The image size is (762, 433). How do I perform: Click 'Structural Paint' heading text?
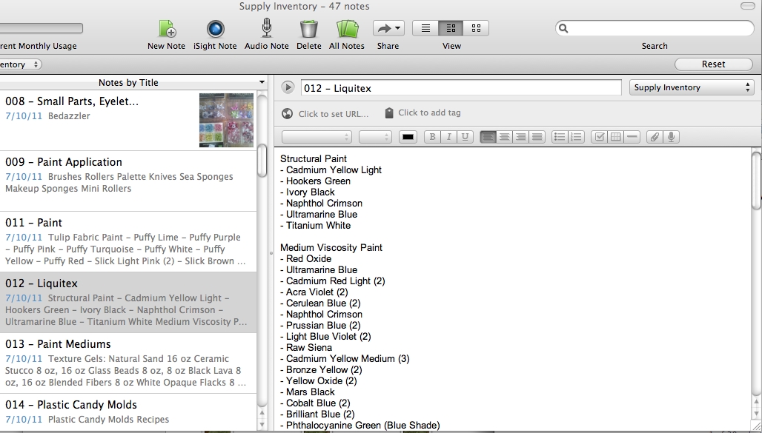coord(314,158)
